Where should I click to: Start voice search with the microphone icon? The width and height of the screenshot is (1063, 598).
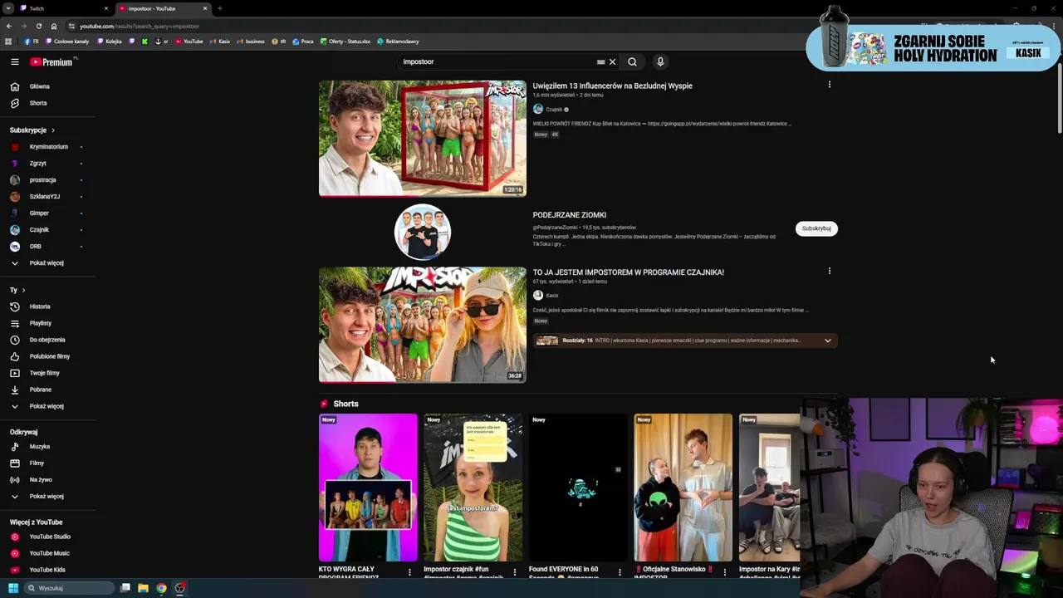660,61
